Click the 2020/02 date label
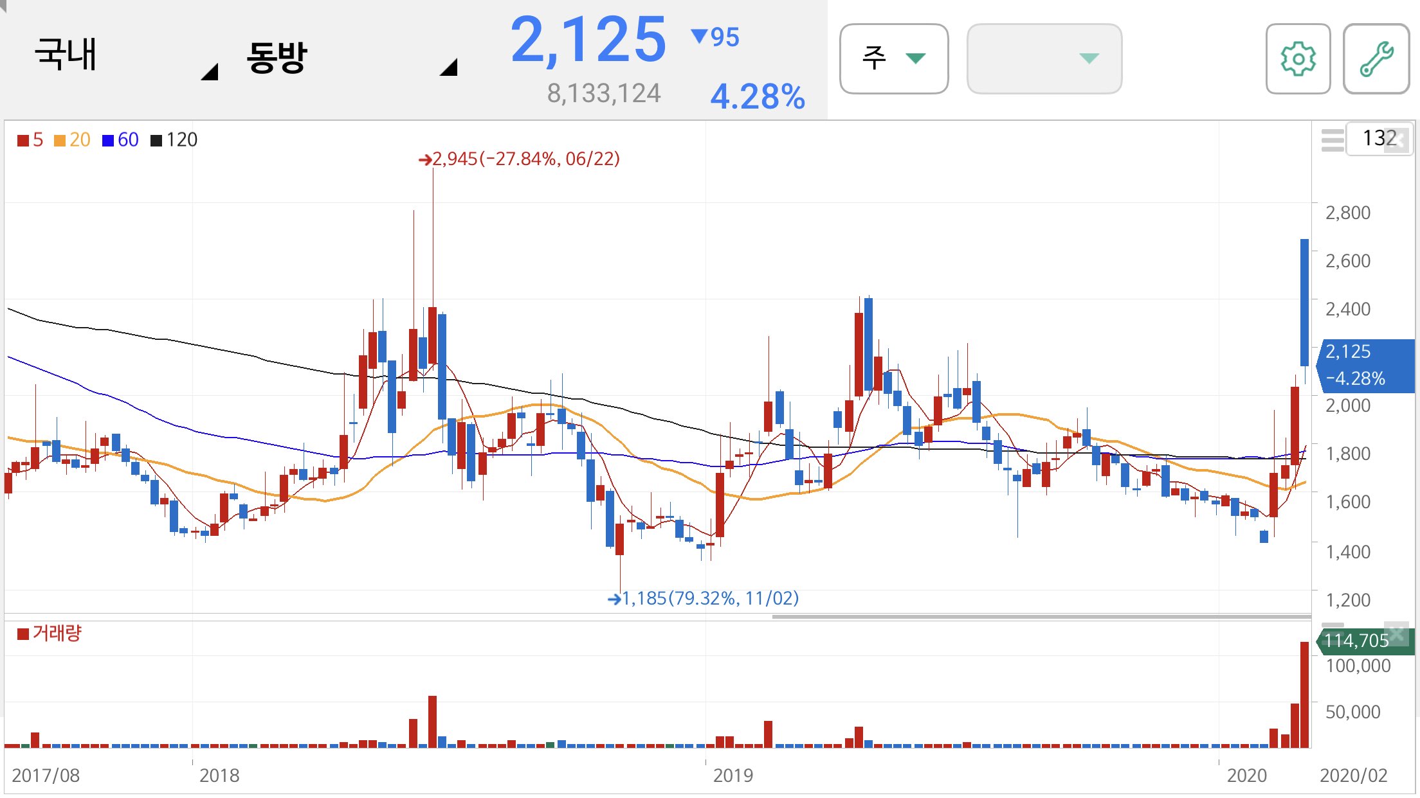The image size is (1420, 798). [x=1354, y=776]
